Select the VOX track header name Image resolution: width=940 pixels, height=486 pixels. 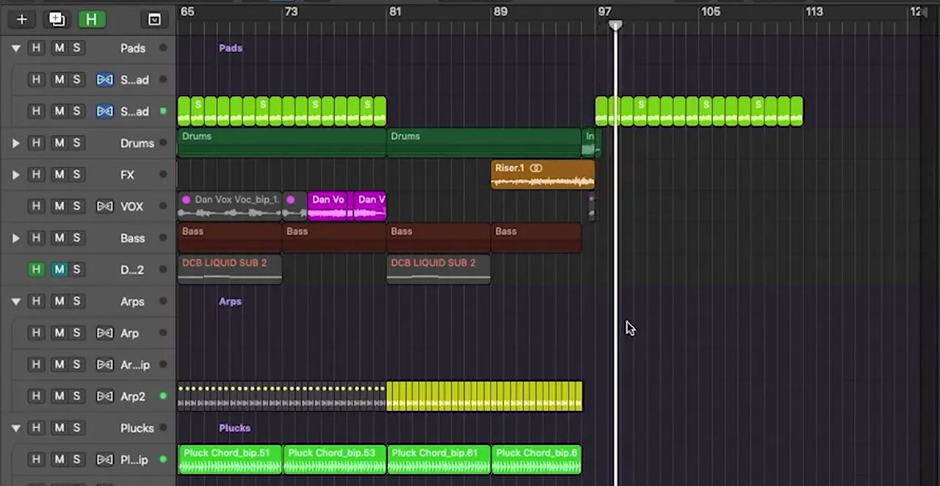point(131,207)
